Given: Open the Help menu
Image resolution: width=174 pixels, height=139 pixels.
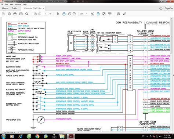Looking at the screenshot, I should click(25, 4).
